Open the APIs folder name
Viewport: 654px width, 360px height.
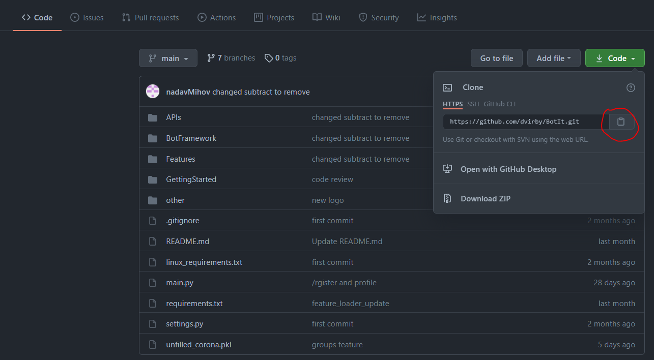click(x=174, y=117)
